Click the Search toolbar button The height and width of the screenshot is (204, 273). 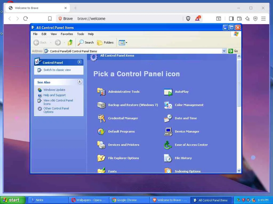(x=86, y=42)
